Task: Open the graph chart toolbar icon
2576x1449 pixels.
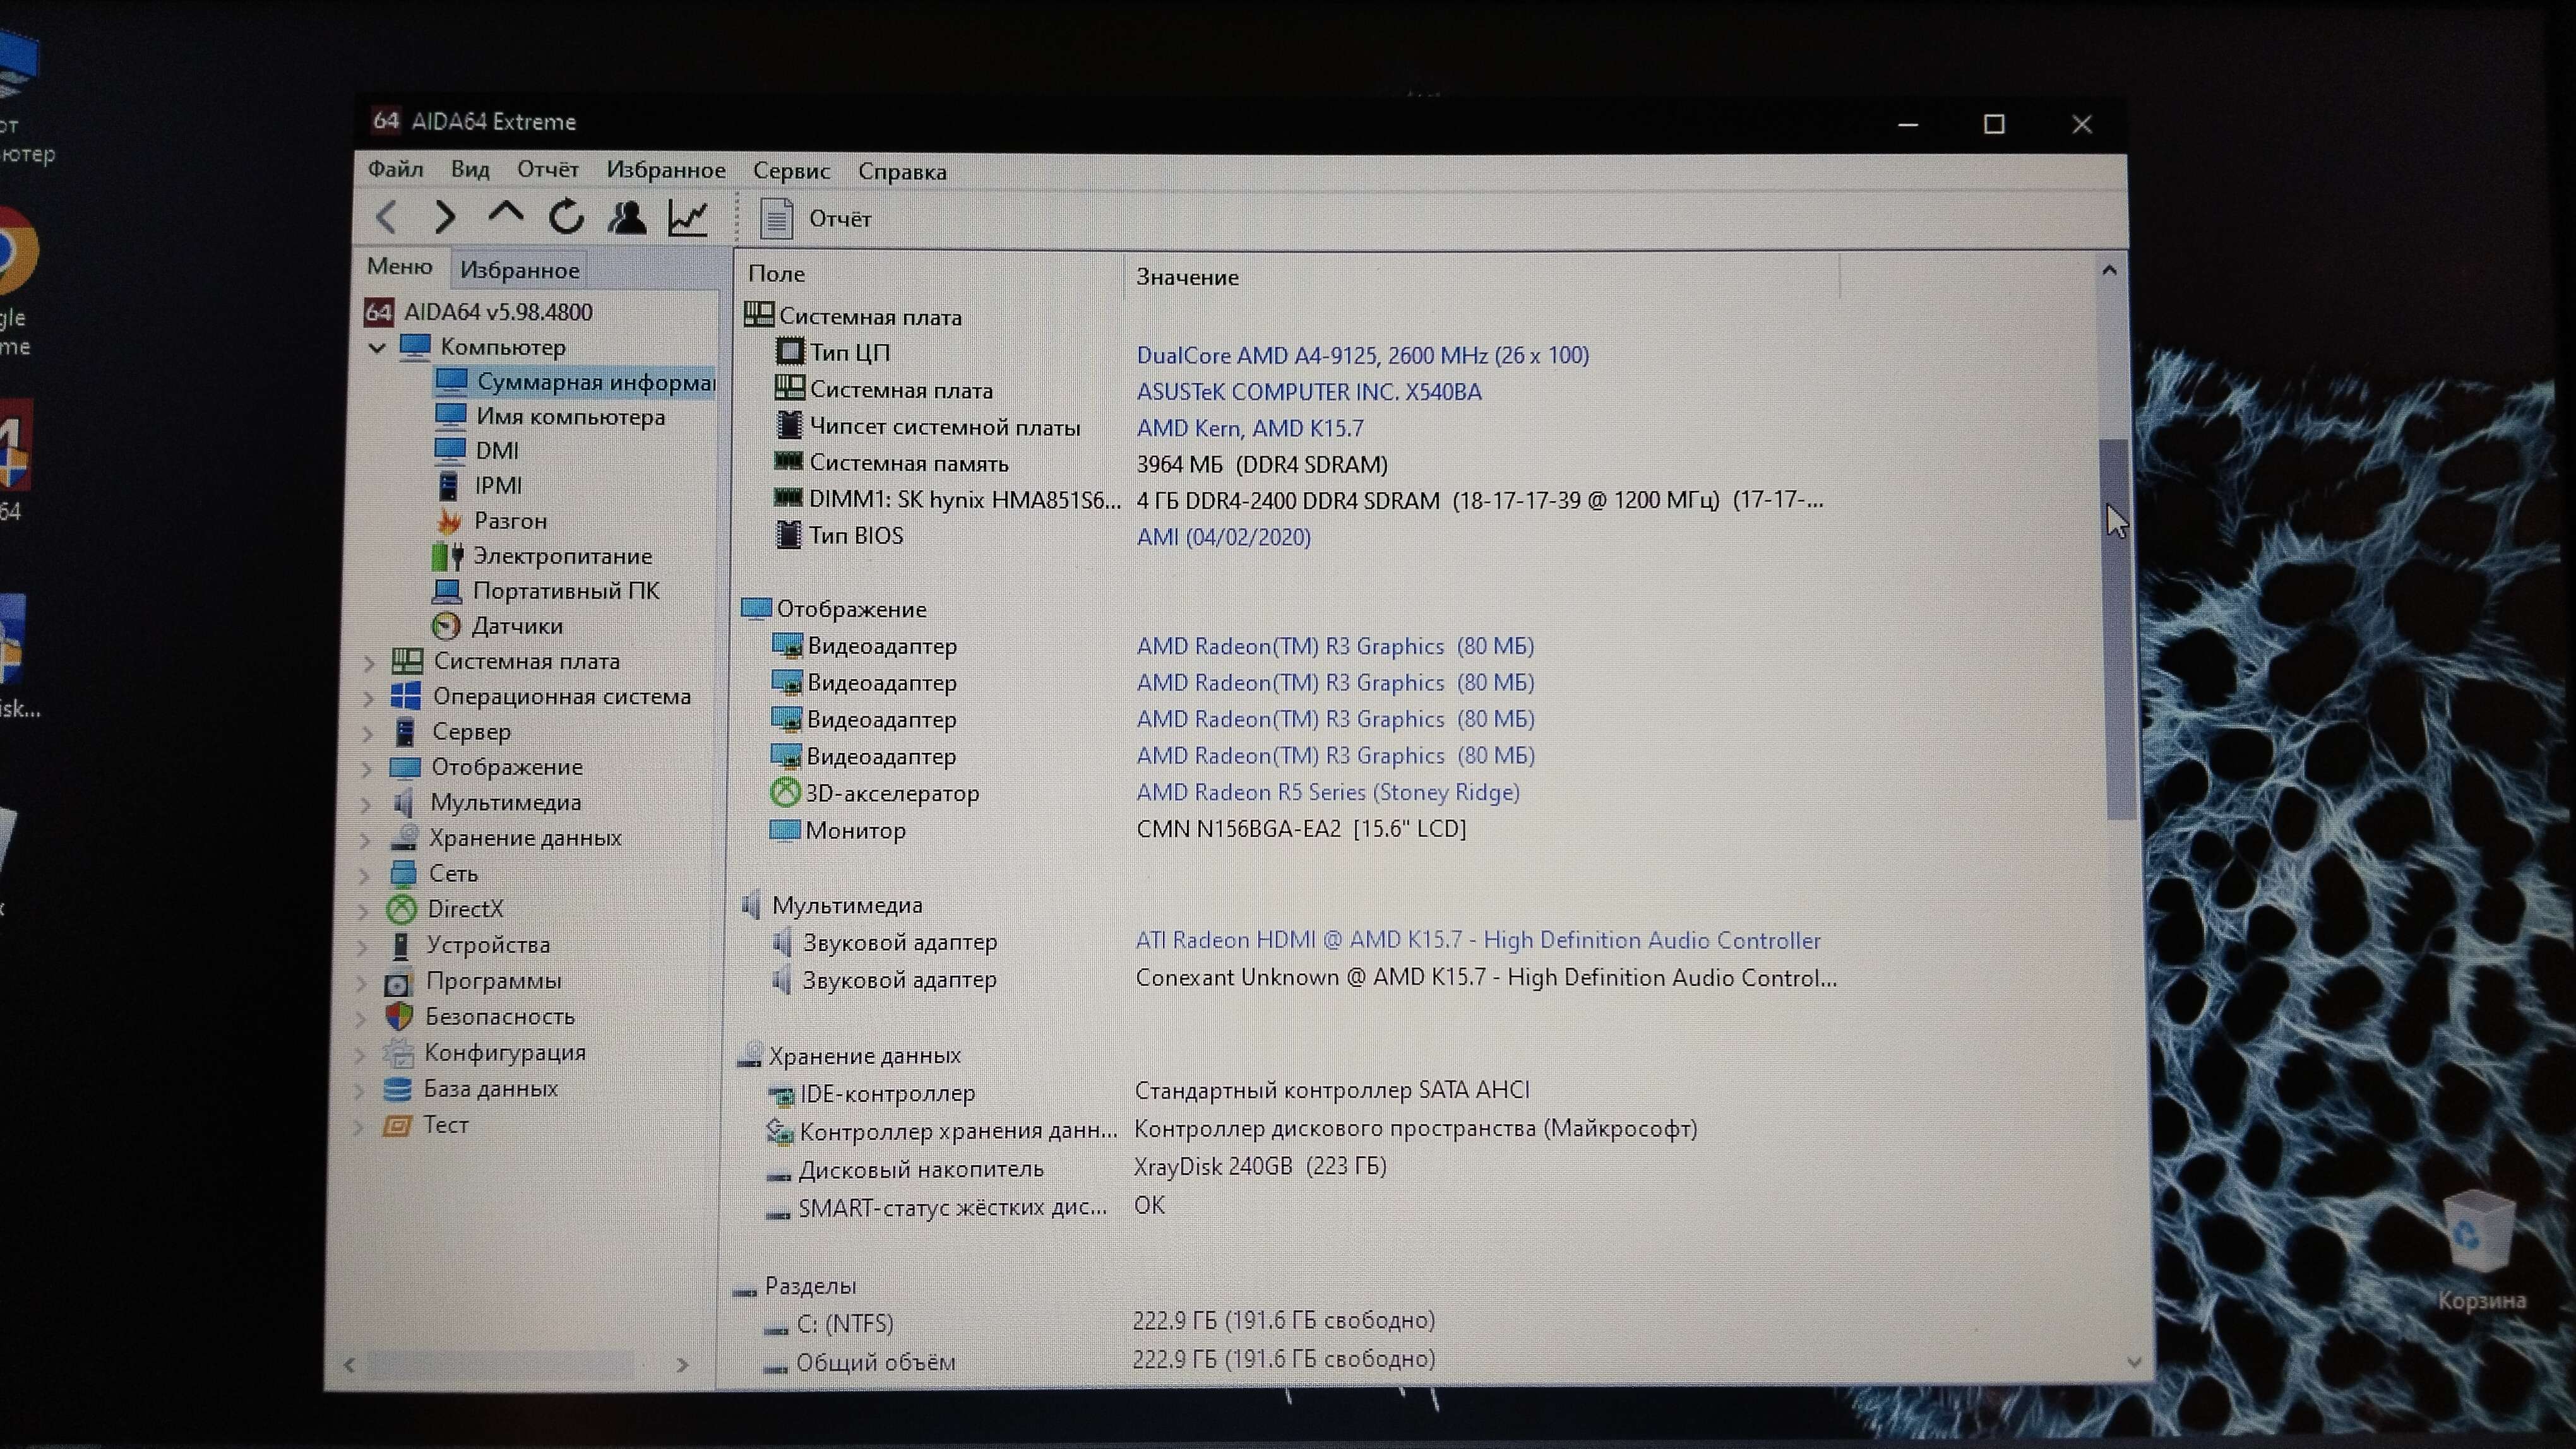Action: pyautogui.click(x=688, y=217)
